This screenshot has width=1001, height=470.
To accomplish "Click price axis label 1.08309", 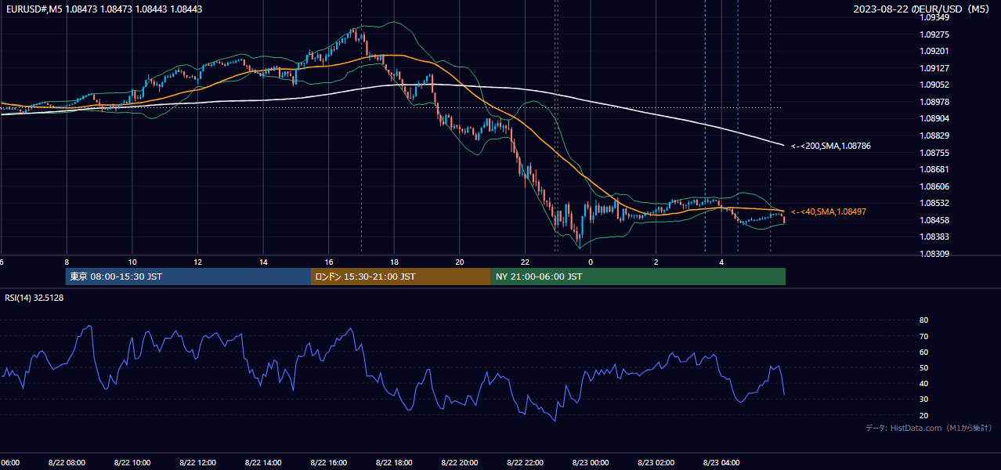I will coord(934,254).
